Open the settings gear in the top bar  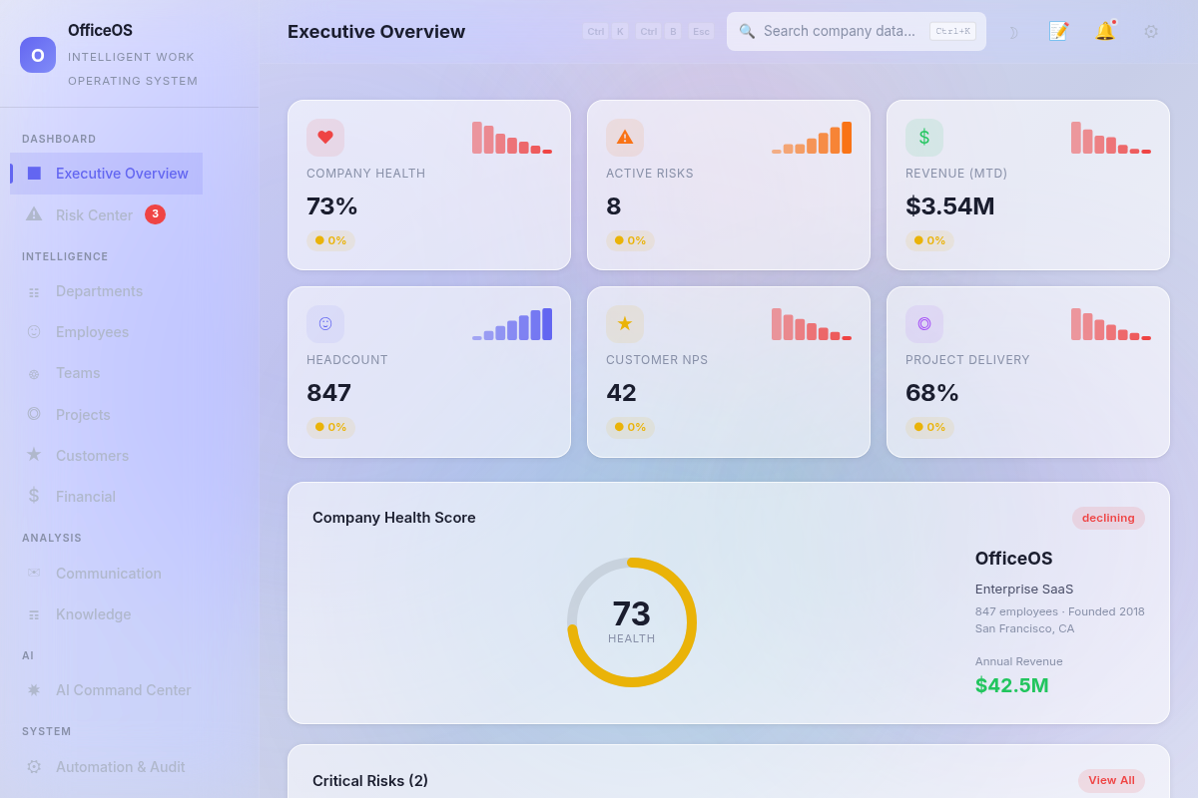pos(1150,32)
